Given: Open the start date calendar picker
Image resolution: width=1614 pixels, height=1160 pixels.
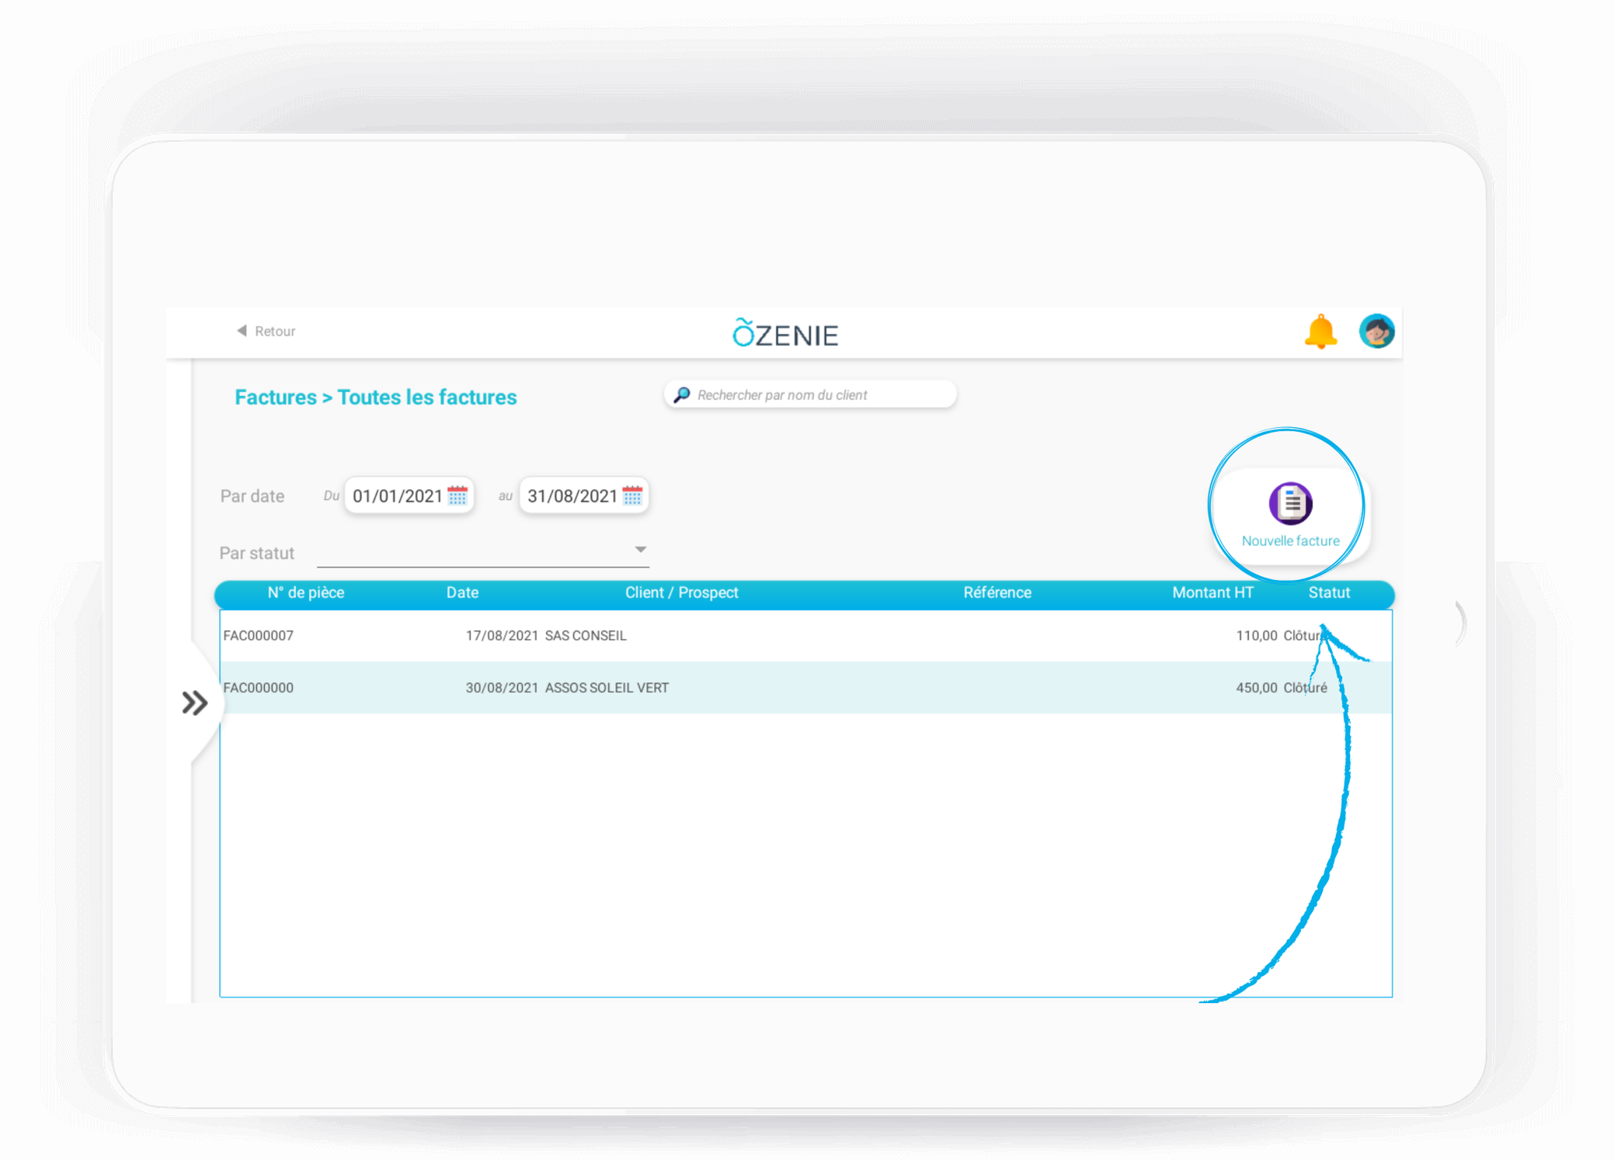Looking at the screenshot, I should coord(457,495).
